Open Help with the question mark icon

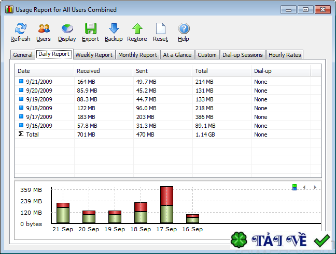point(184,29)
